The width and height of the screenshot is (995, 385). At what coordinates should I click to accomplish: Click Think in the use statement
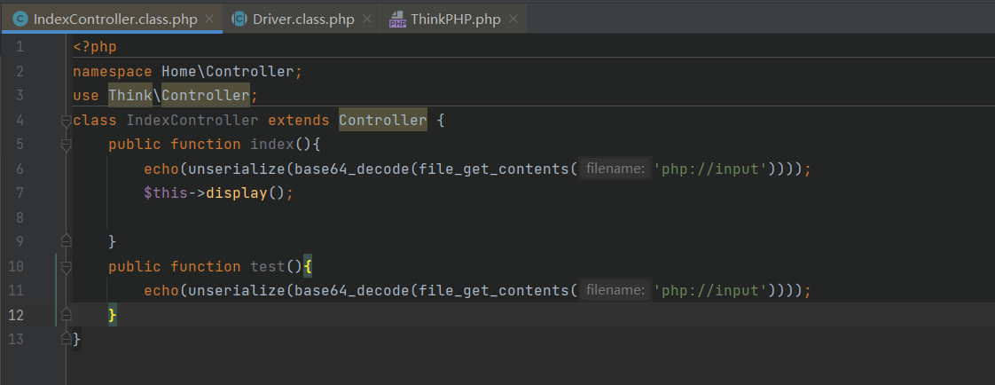(x=130, y=95)
